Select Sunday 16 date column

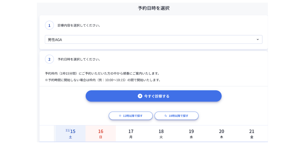coord(101,133)
